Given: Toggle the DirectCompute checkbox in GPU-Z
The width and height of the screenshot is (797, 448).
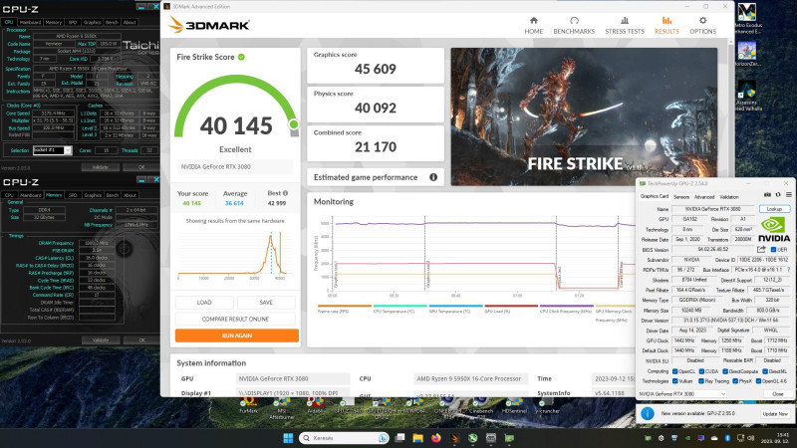Looking at the screenshot, I should 725,371.
